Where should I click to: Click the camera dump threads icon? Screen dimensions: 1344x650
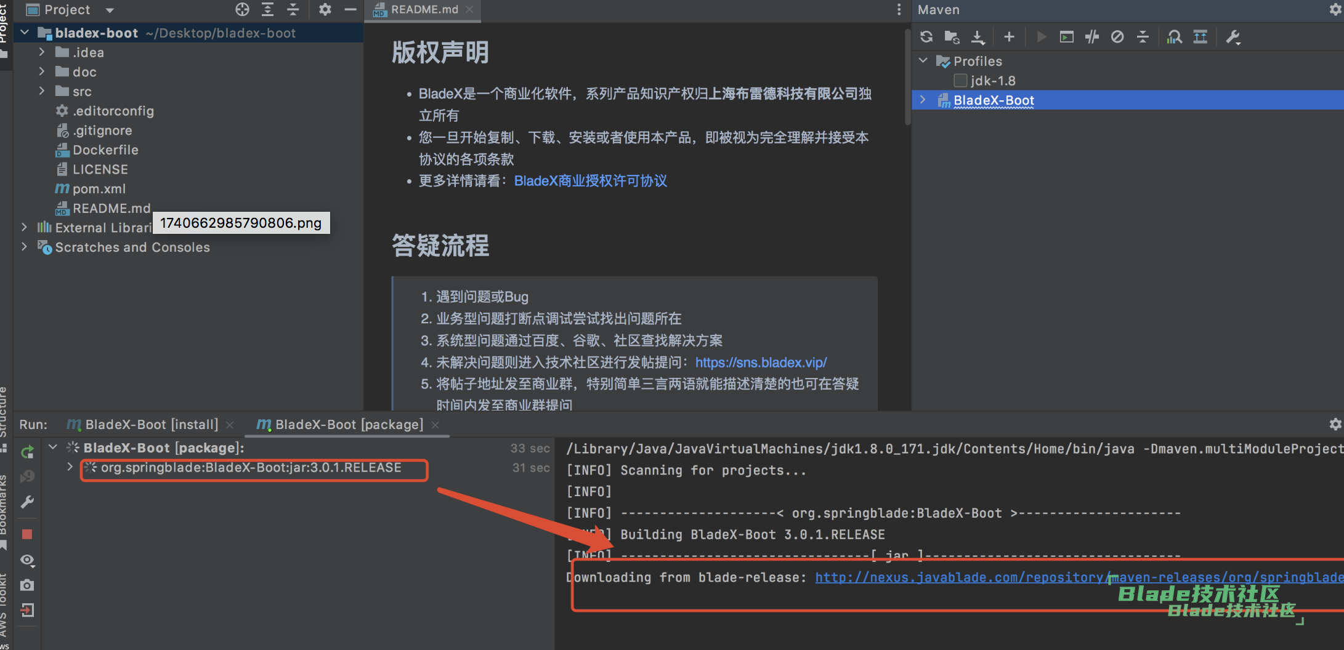(x=27, y=585)
